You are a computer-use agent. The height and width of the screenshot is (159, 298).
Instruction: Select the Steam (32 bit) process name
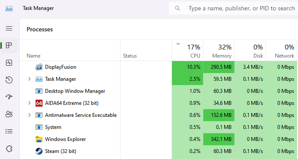point(60,151)
